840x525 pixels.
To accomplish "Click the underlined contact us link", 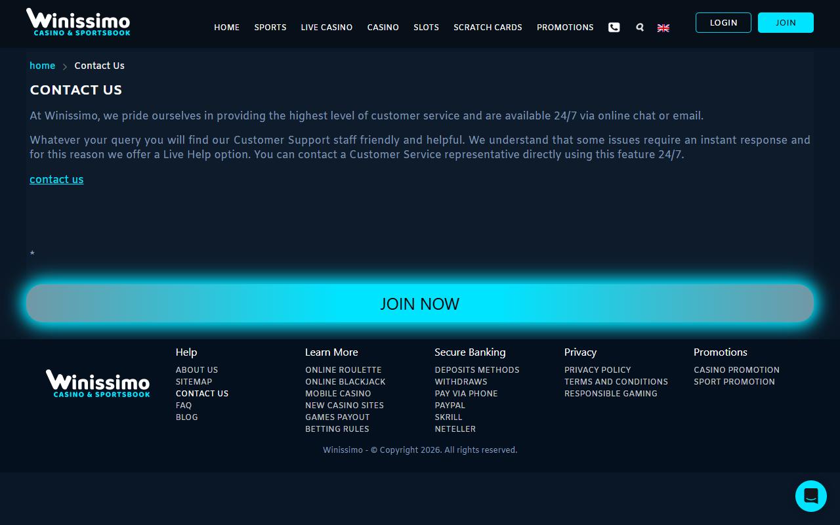I will coord(56,179).
